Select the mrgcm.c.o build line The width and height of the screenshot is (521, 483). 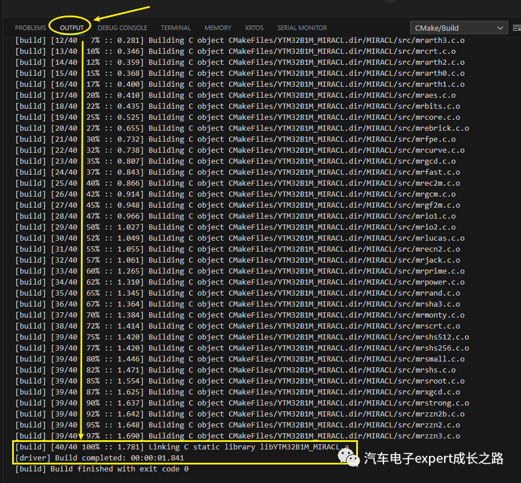pyautogui.click(x=235, y=194)
